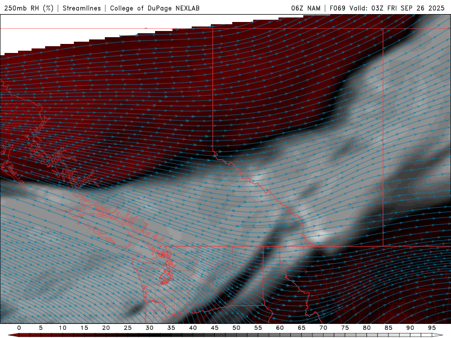This screenshot has width=451, height=338.
Task: Click the colorbar label '65'
Action: click(x=302, y=328)
